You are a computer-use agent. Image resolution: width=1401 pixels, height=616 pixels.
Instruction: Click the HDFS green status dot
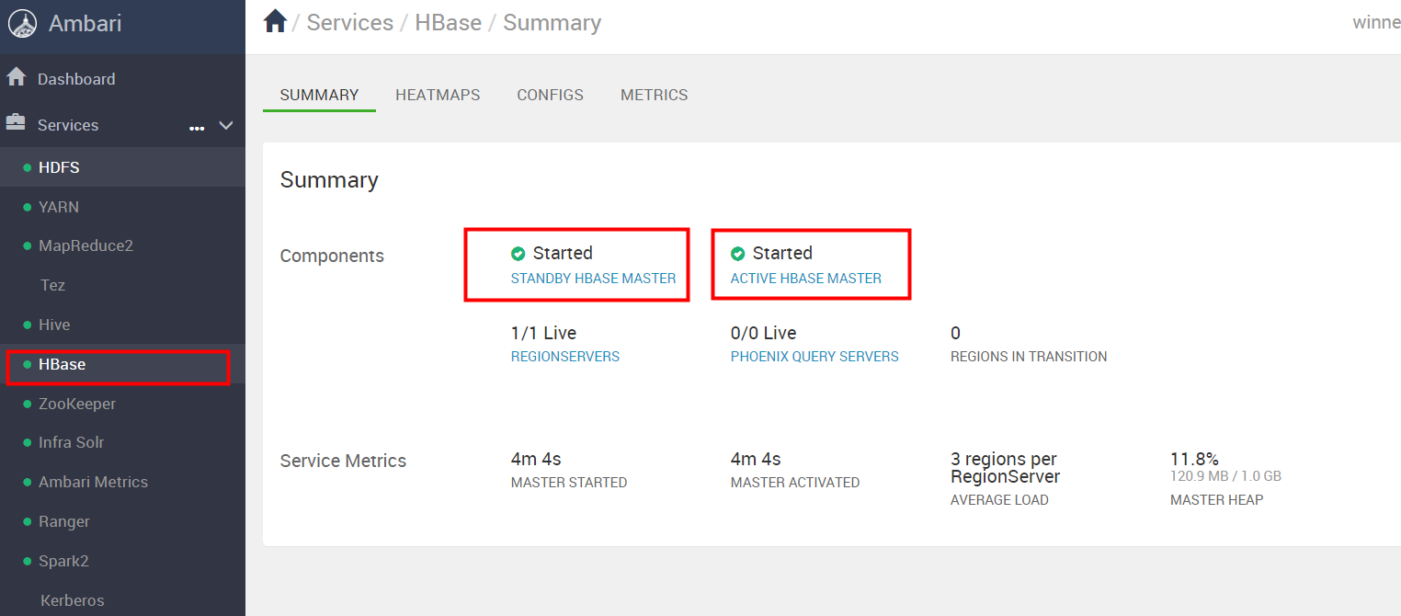coord(28,168)
